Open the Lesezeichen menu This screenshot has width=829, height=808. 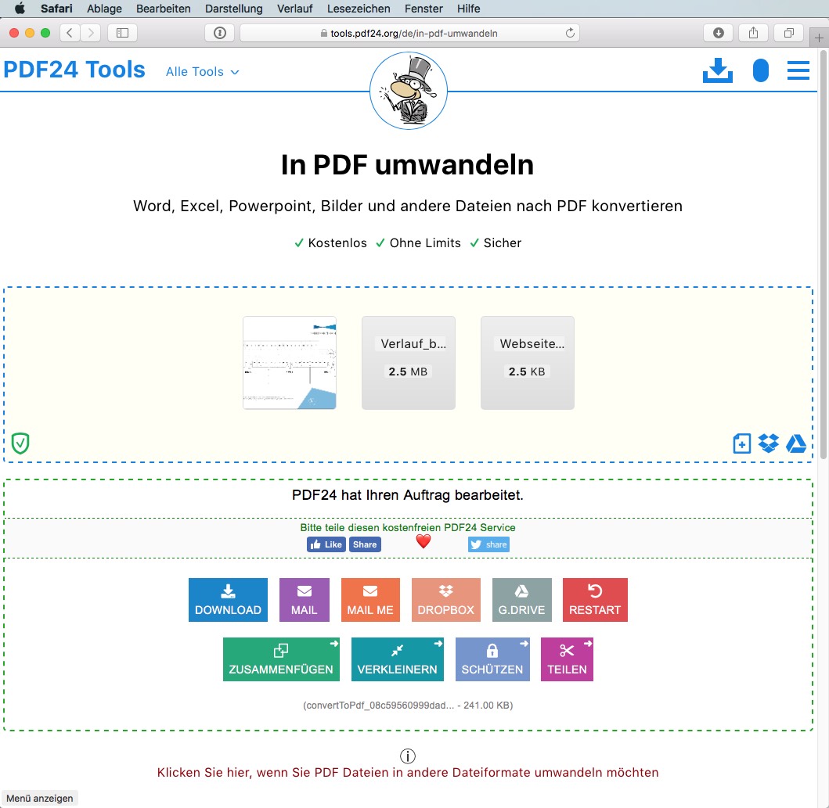[359, 9]
